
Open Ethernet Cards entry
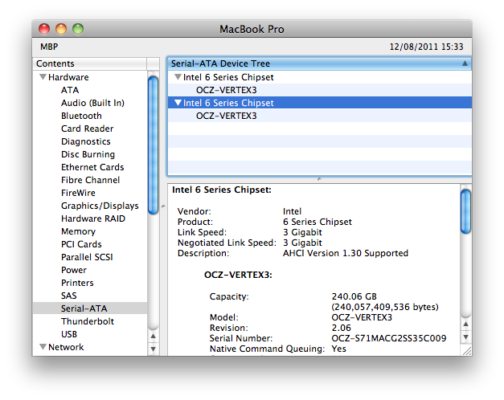(x=92, y=167)
